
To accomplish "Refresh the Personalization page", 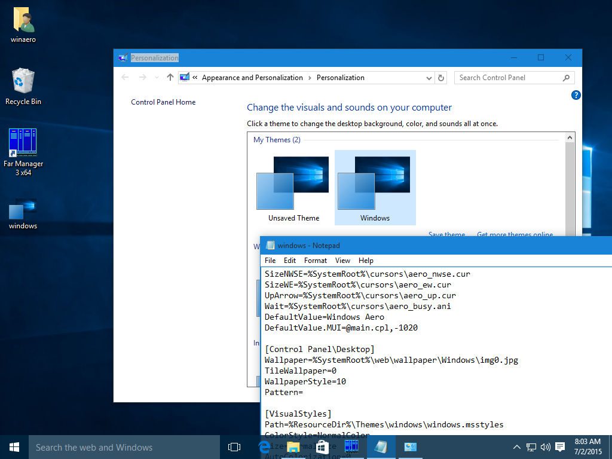I will 441,78.
